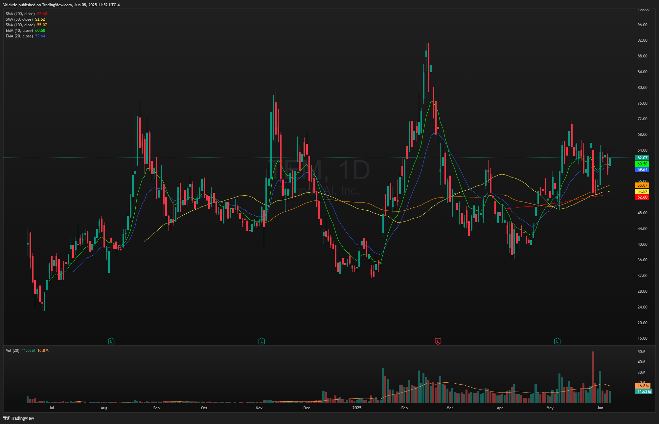Viewport: 659px width, 424px height.
Task: Click the Aug label on time axis
Action: 104,408
